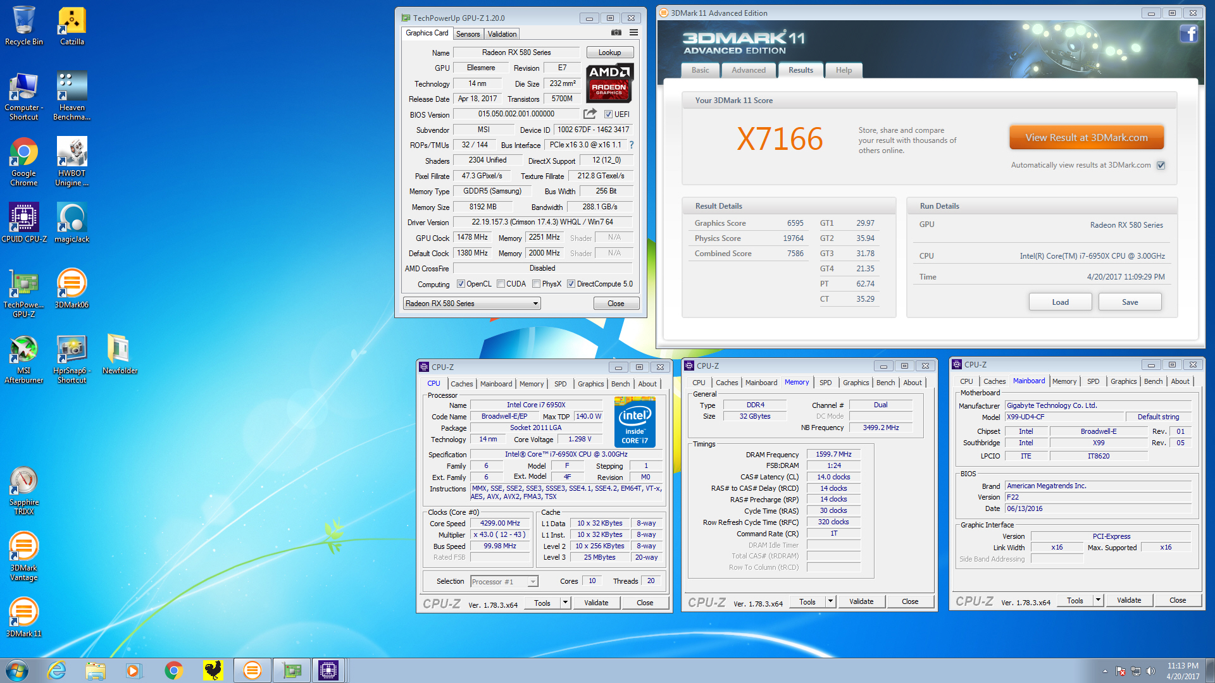Toggle CUDA checkbox in GPU-Z
The height and width of the screenshot is (683, 1215).
pyautogui.click(x=501, y=284)
